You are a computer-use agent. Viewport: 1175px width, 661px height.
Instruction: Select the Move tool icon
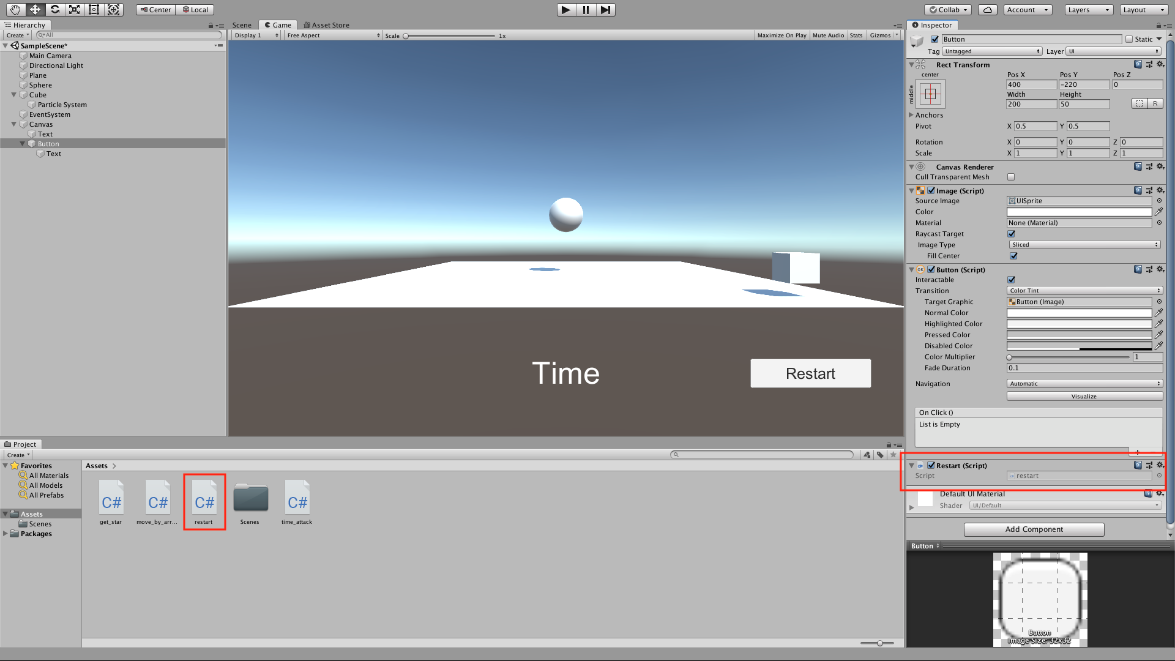coord(35,9)
